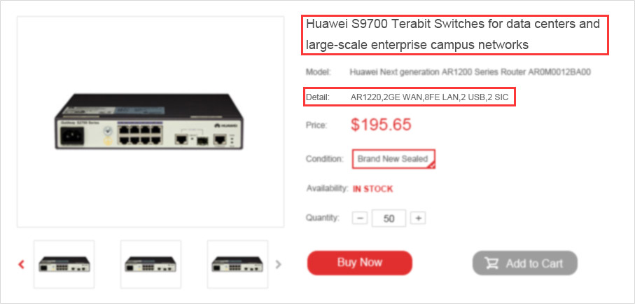Click the AR1200 Series Router model text
The width and height of the screenshot is (635, 304).
(x=470, y=73)
